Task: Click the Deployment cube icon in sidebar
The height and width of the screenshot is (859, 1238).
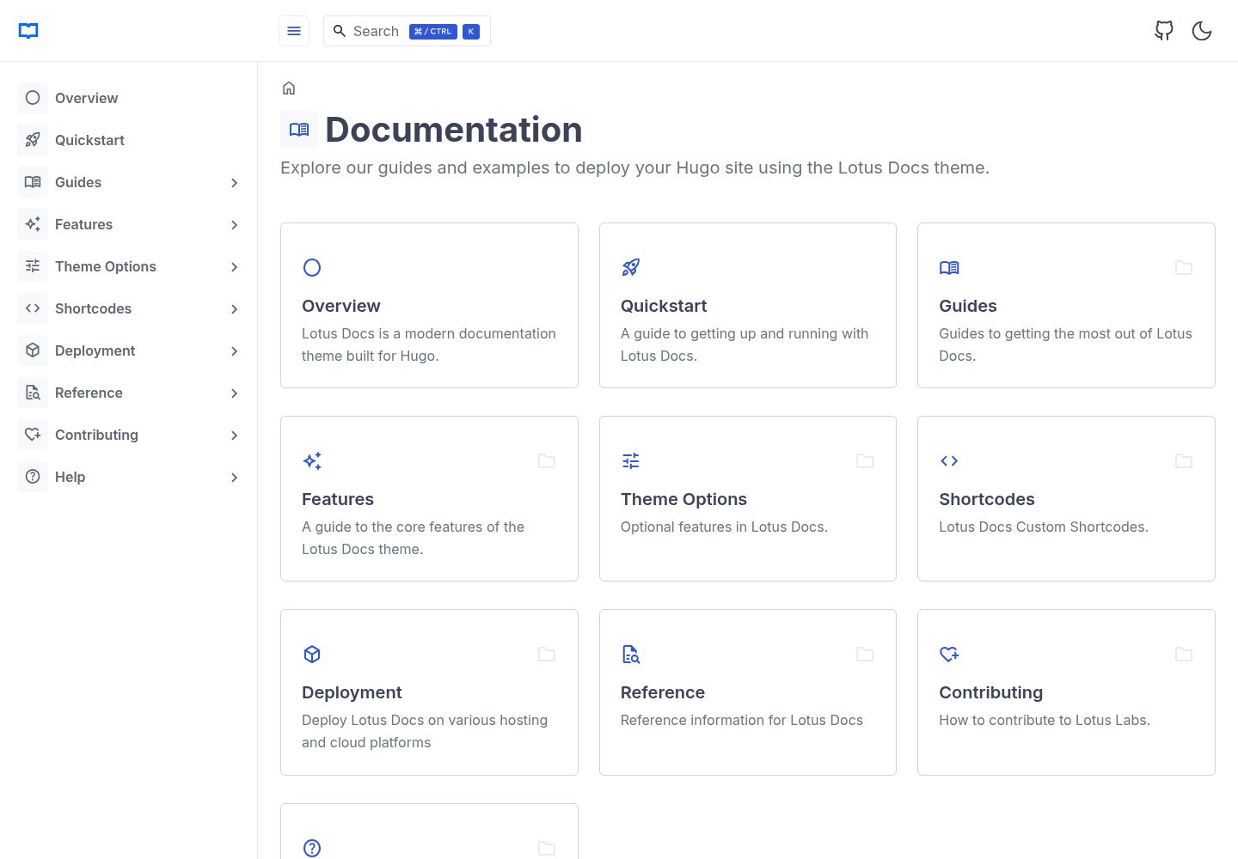Action: point(33,350)
